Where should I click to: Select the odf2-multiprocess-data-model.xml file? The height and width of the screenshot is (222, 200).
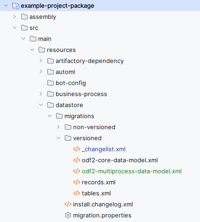point(131,171)
